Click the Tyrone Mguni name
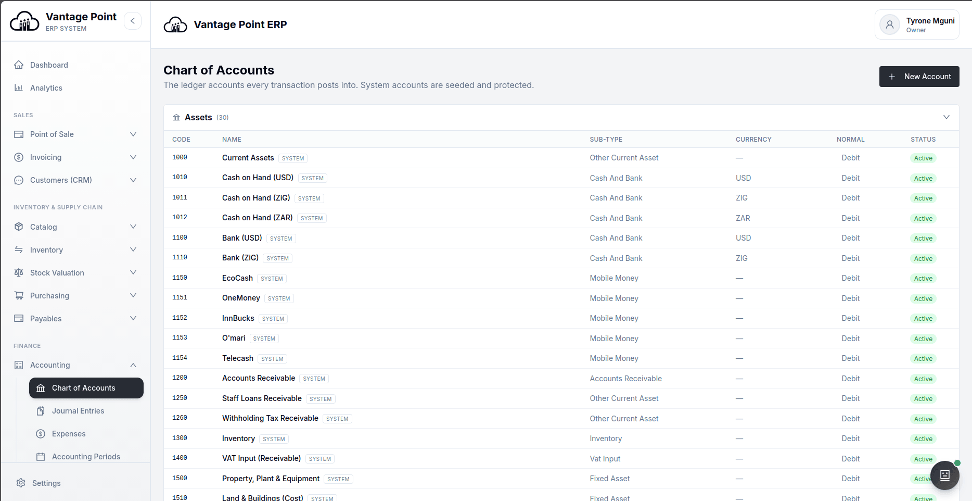Screen dimensions: 972x501 pos(930,21)
